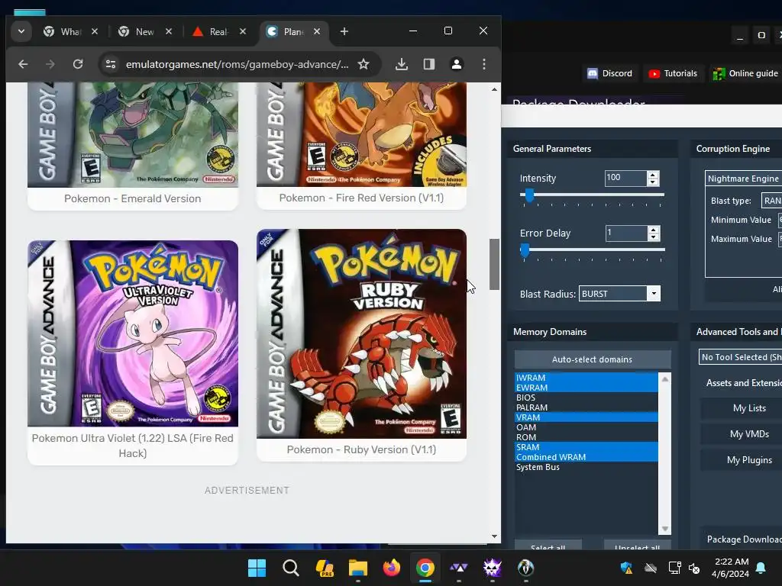Open Windows Start menu
Viewport: 782px width, 586px height.
coord(257,568)
